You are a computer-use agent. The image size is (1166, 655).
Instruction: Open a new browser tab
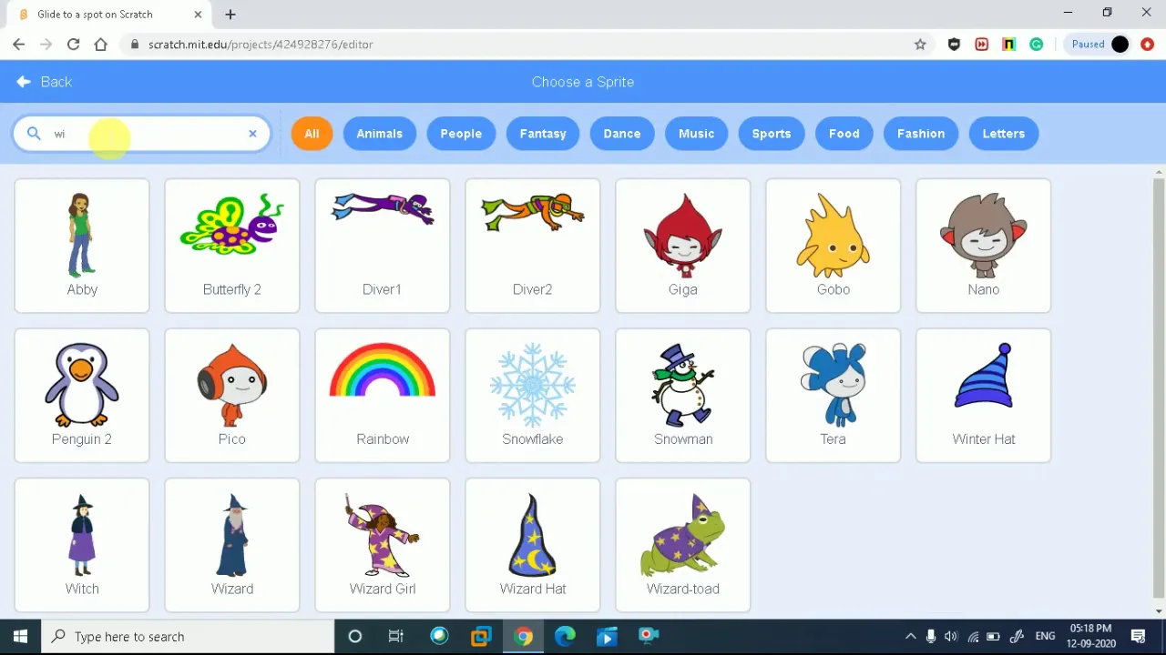coord(230,15)
